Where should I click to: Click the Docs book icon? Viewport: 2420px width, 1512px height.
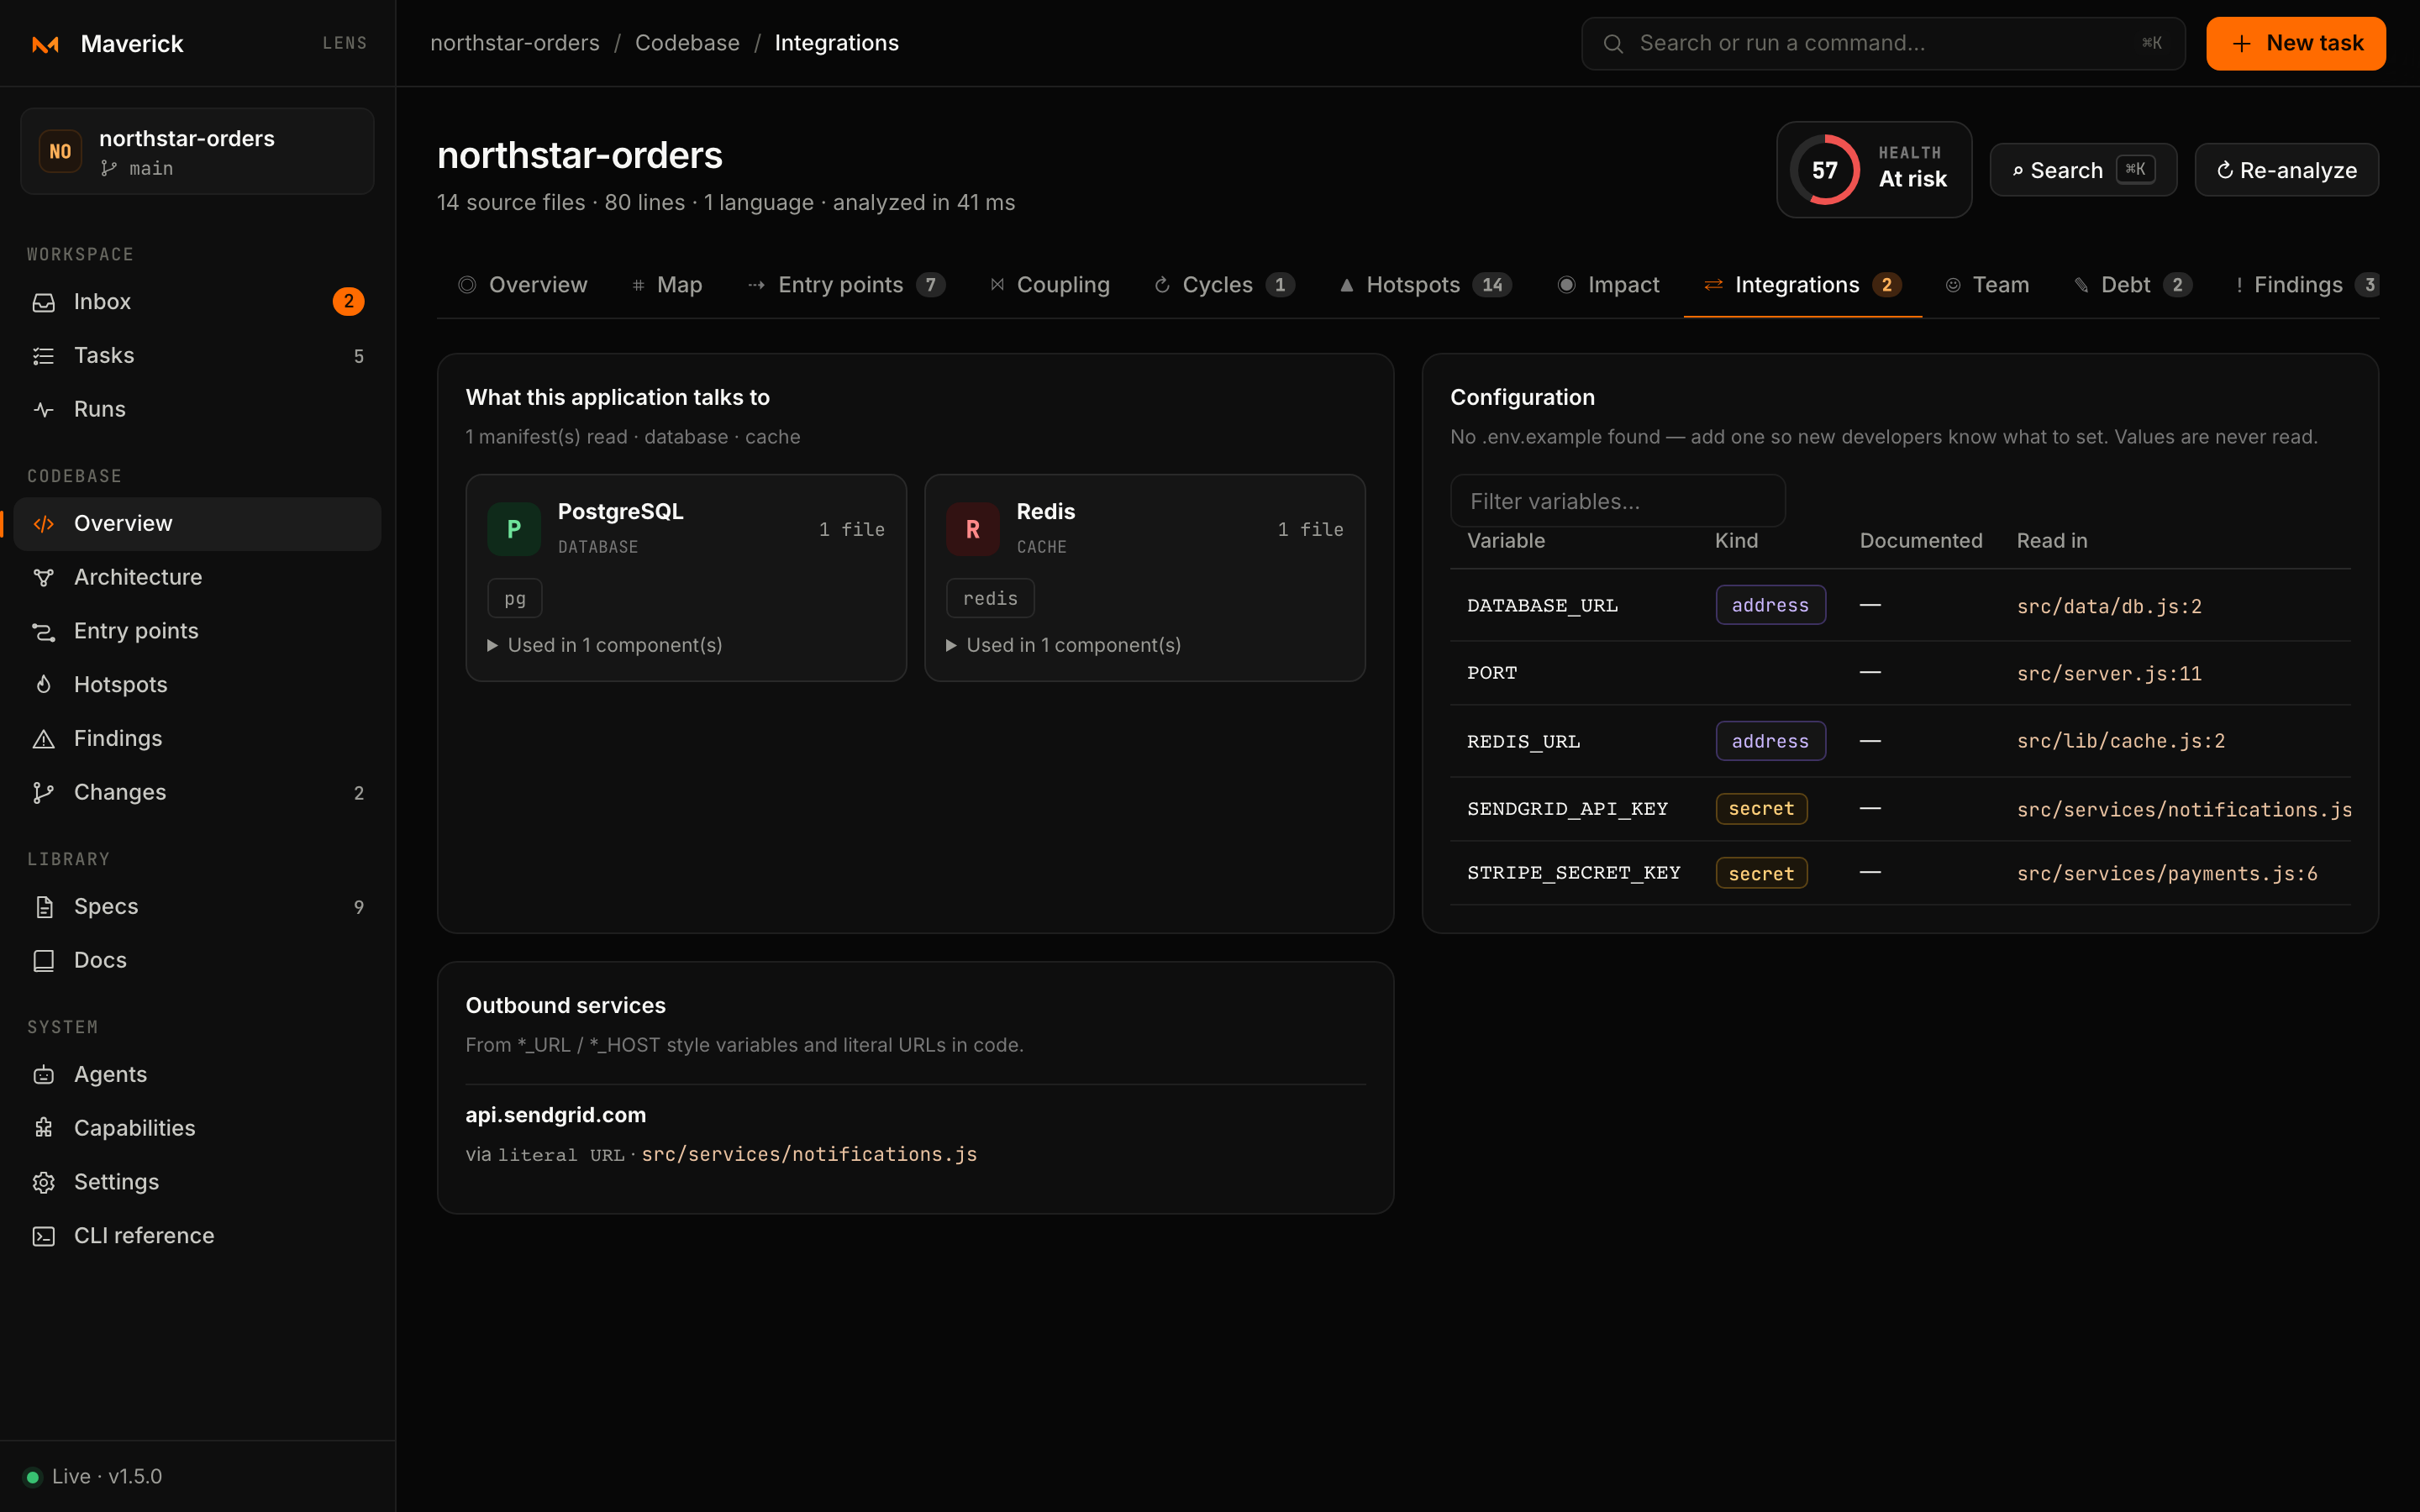(44, 961)
